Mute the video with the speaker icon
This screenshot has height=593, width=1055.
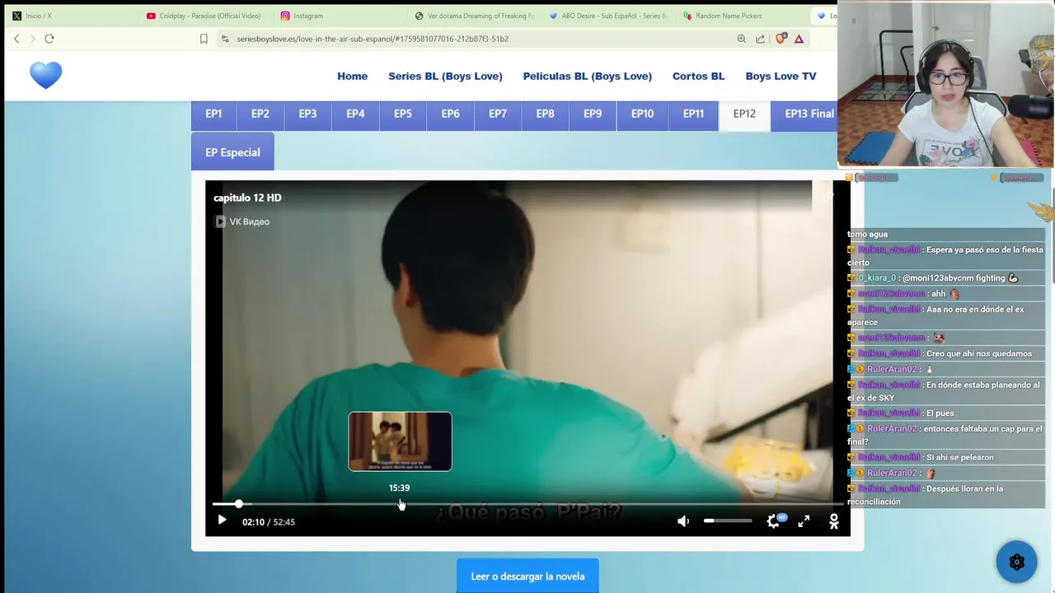(683, 521)
